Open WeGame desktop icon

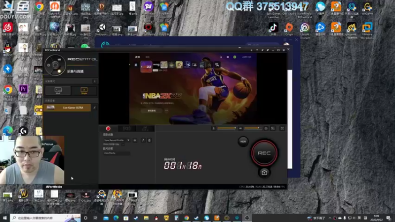point(367,8)
